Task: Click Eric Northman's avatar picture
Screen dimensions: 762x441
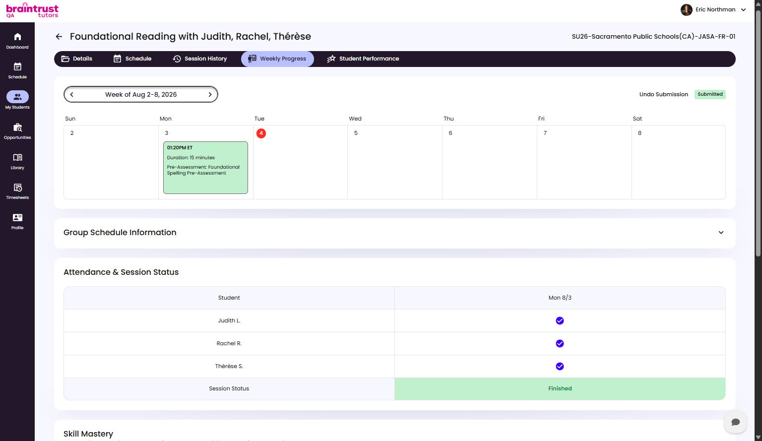Action: coord(686,10)
